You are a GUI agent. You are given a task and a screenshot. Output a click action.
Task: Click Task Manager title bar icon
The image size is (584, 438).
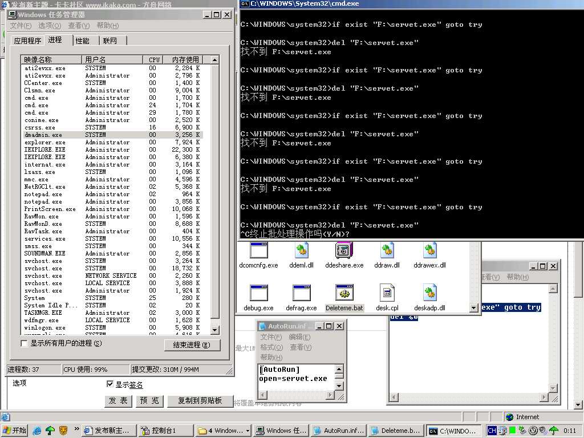13,14
